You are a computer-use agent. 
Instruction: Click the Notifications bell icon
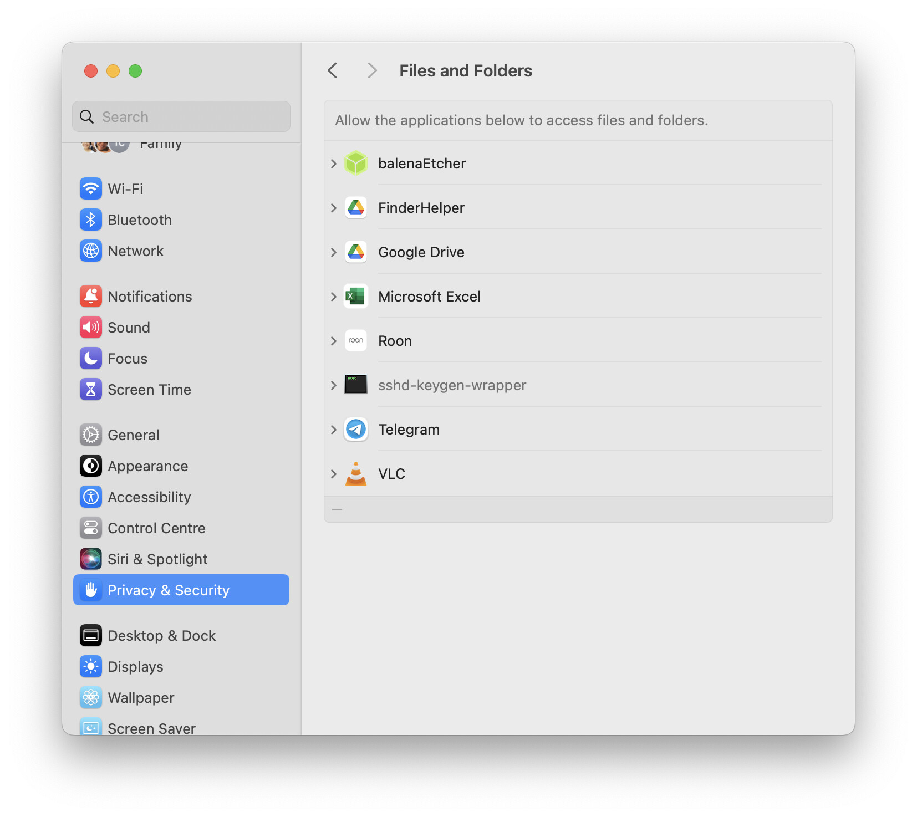coord(91,296)
